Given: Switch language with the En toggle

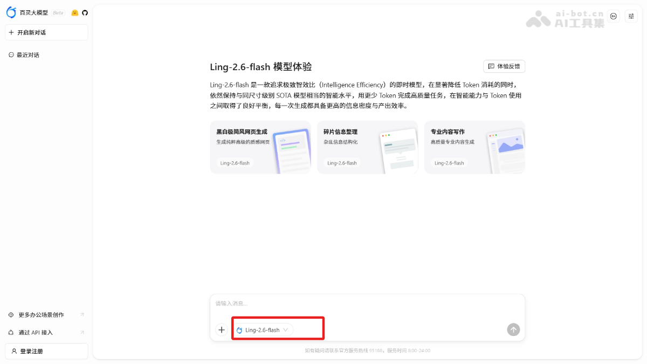Looking at the screenshot, I should coord(613,16).
